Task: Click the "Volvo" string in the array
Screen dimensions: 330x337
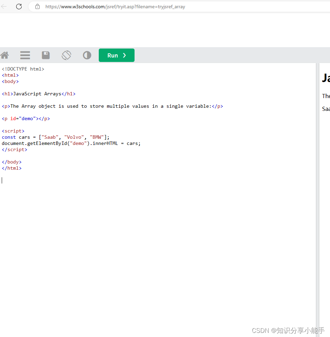Action: 74,137
